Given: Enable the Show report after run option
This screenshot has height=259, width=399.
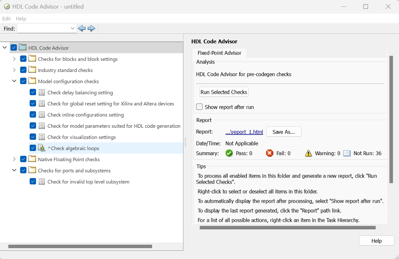Looking at the screenshot, I should 199,106.
